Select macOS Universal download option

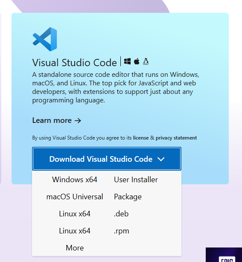(75, 197)
